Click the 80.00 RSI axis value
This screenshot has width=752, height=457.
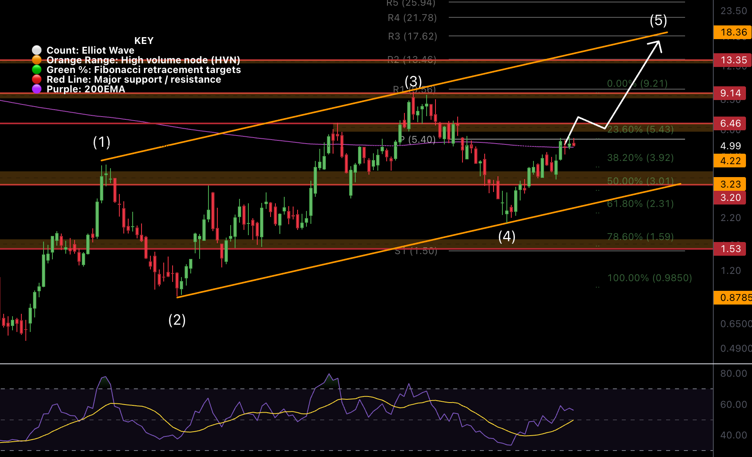pyautogui.click(x=734, y=374)
